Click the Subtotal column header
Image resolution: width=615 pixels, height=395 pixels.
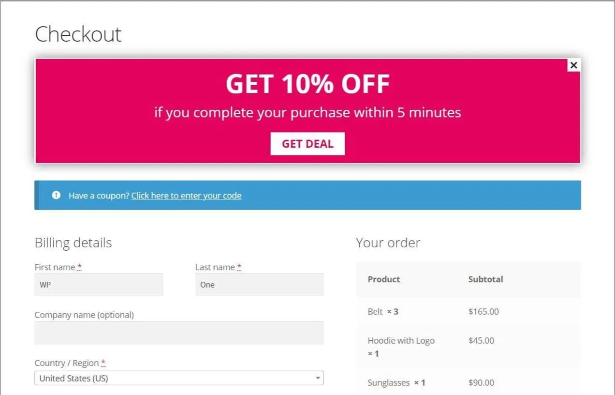(x=485, y=279)
